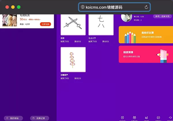Click the 击剑 drawing title
This screenshot has height=121, width=173.
63,38
